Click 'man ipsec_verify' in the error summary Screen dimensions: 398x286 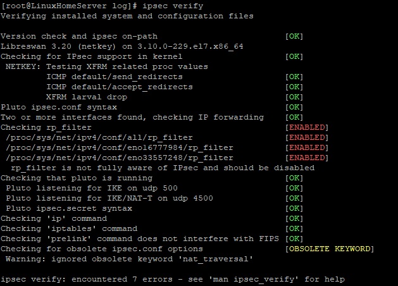(x=254, y=280)
